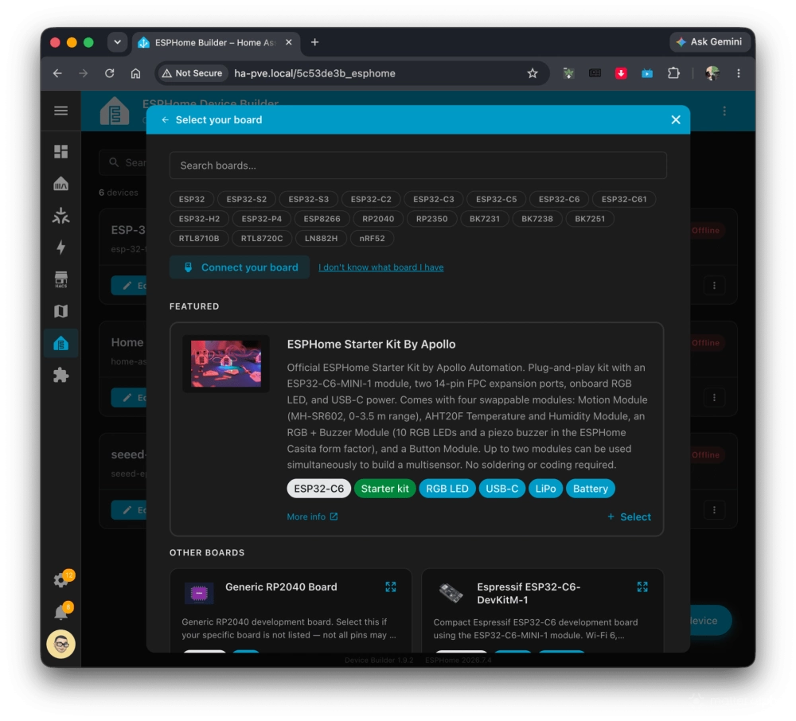
Task: Select the ESPHome Starter Kit board
Action: tap(629, 516)
